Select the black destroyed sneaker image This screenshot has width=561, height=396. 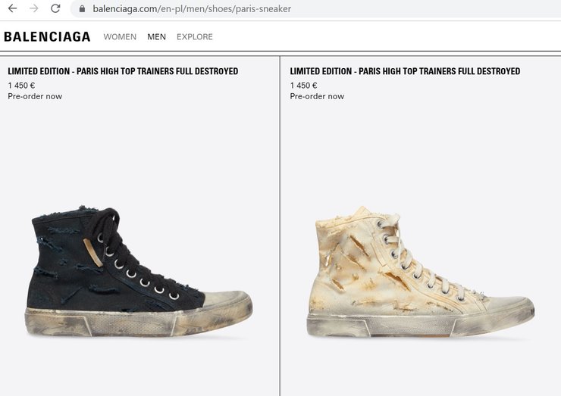[139, 272]
